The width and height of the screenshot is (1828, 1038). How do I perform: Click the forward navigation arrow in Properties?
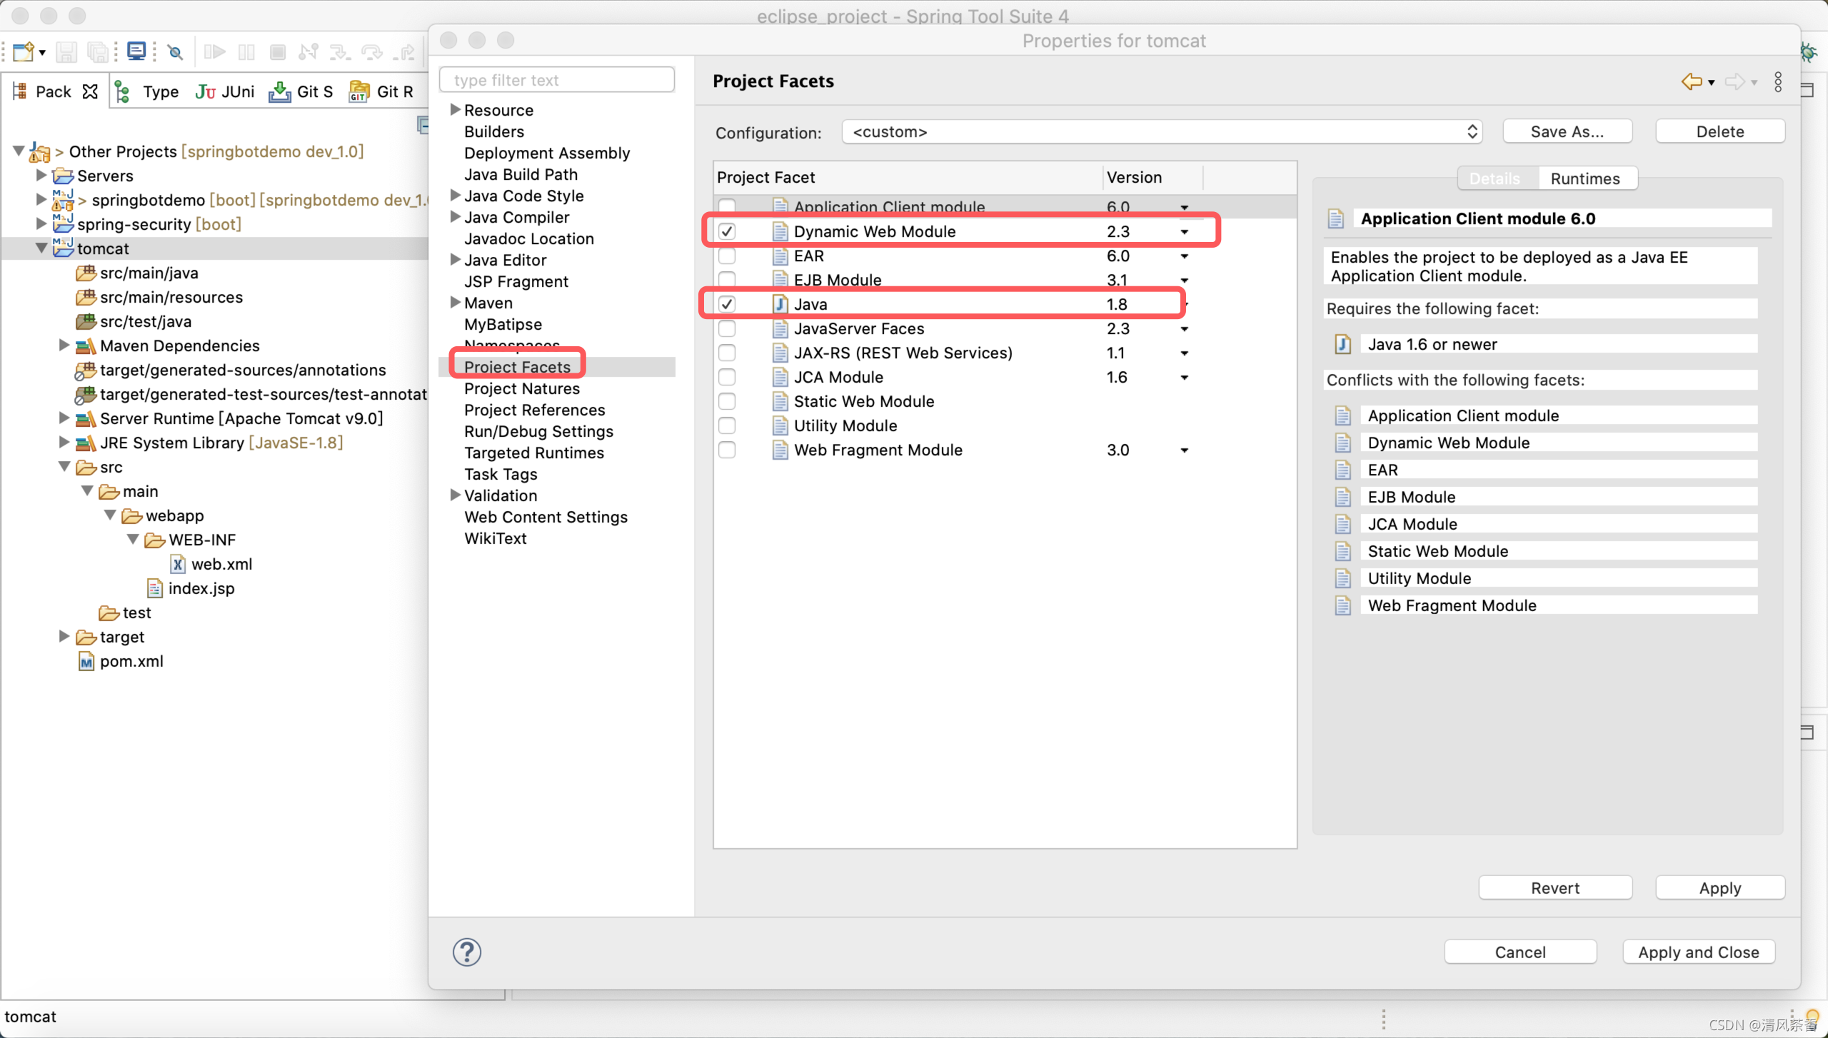1734,81
